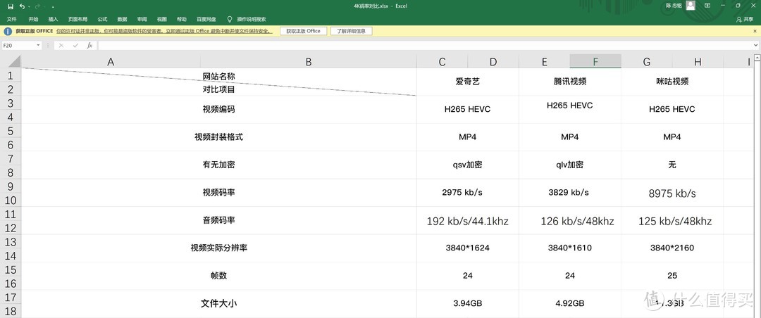Select the 8975 kb/s cell

pos(672,193)
